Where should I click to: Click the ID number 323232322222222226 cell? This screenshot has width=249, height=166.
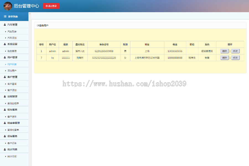104,58
